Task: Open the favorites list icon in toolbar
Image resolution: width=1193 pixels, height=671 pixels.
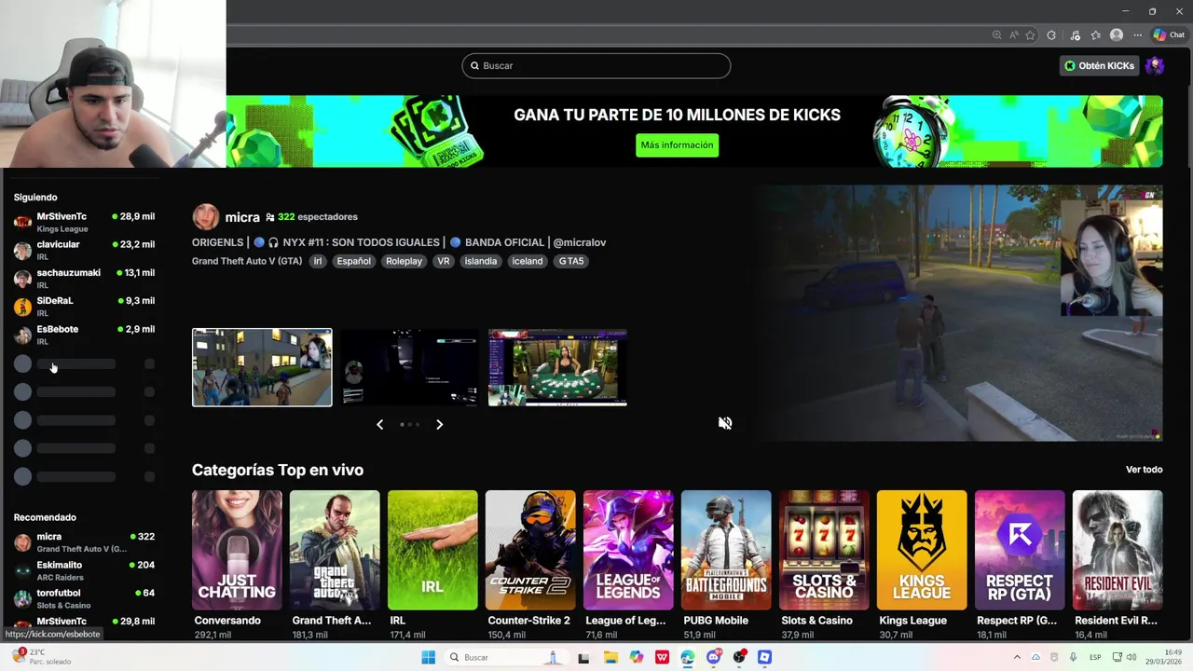Action: click(x=1096, y=35)
